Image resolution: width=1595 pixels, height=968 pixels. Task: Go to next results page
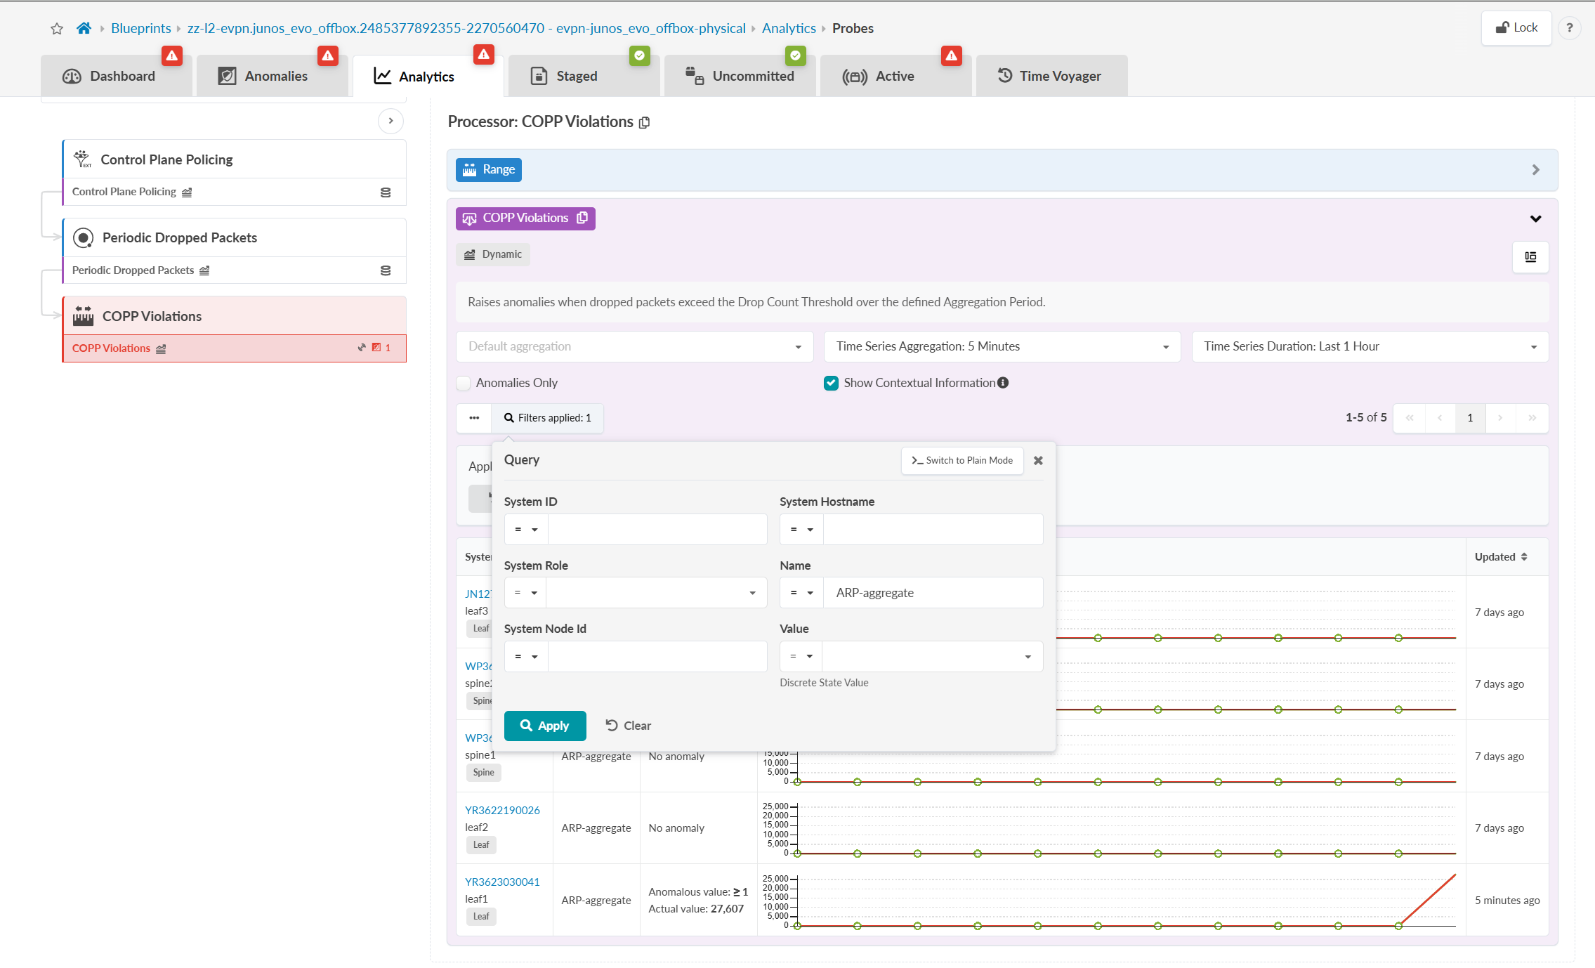(x=1500, y=418)
